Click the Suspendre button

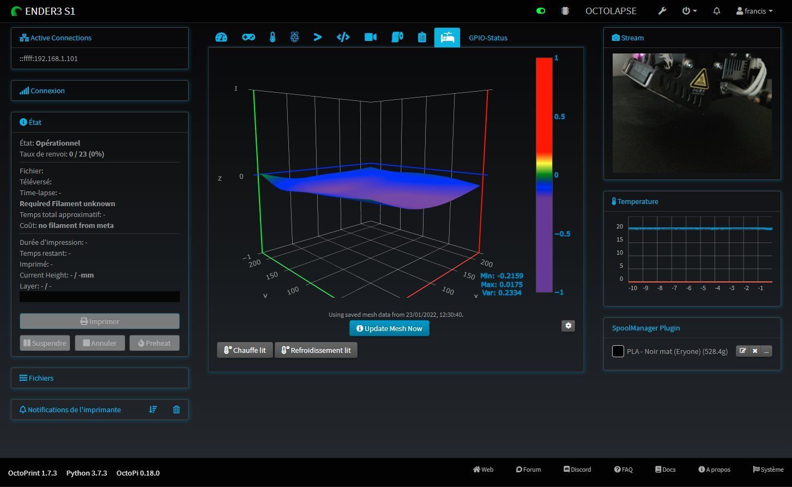click(x=45, y=343)
